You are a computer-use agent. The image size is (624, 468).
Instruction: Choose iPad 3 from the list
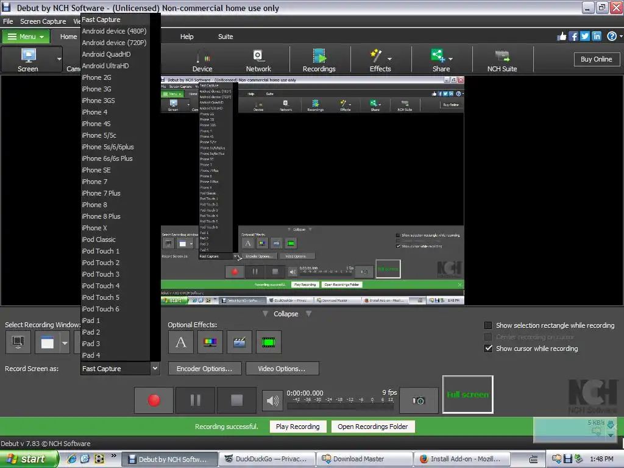[x=115, y=344]
